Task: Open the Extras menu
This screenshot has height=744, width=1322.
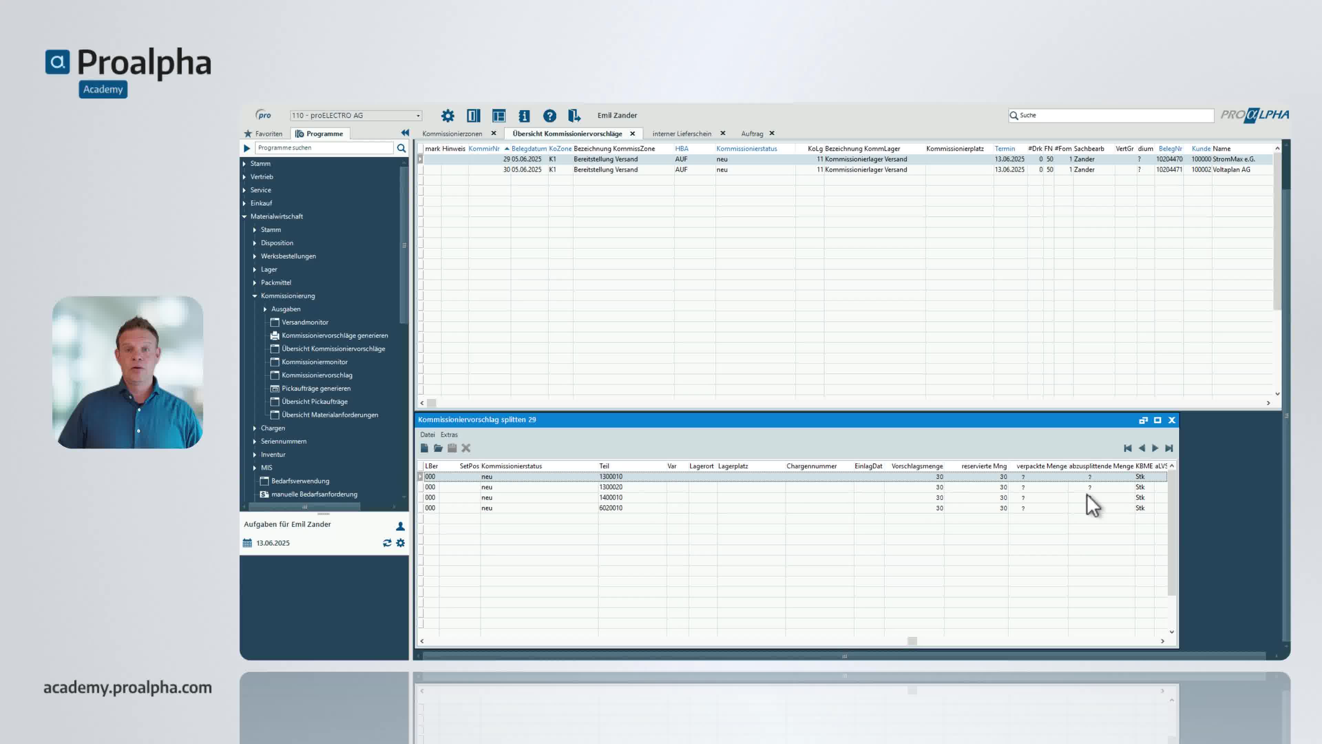Action: pos(449,434)
